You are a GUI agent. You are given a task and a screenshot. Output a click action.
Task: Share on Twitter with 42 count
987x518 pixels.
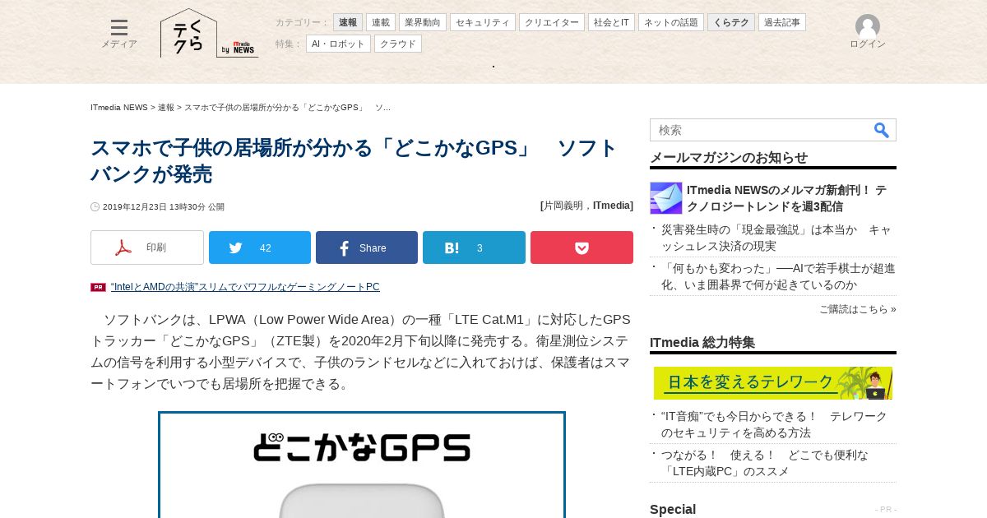coord(260,247)
